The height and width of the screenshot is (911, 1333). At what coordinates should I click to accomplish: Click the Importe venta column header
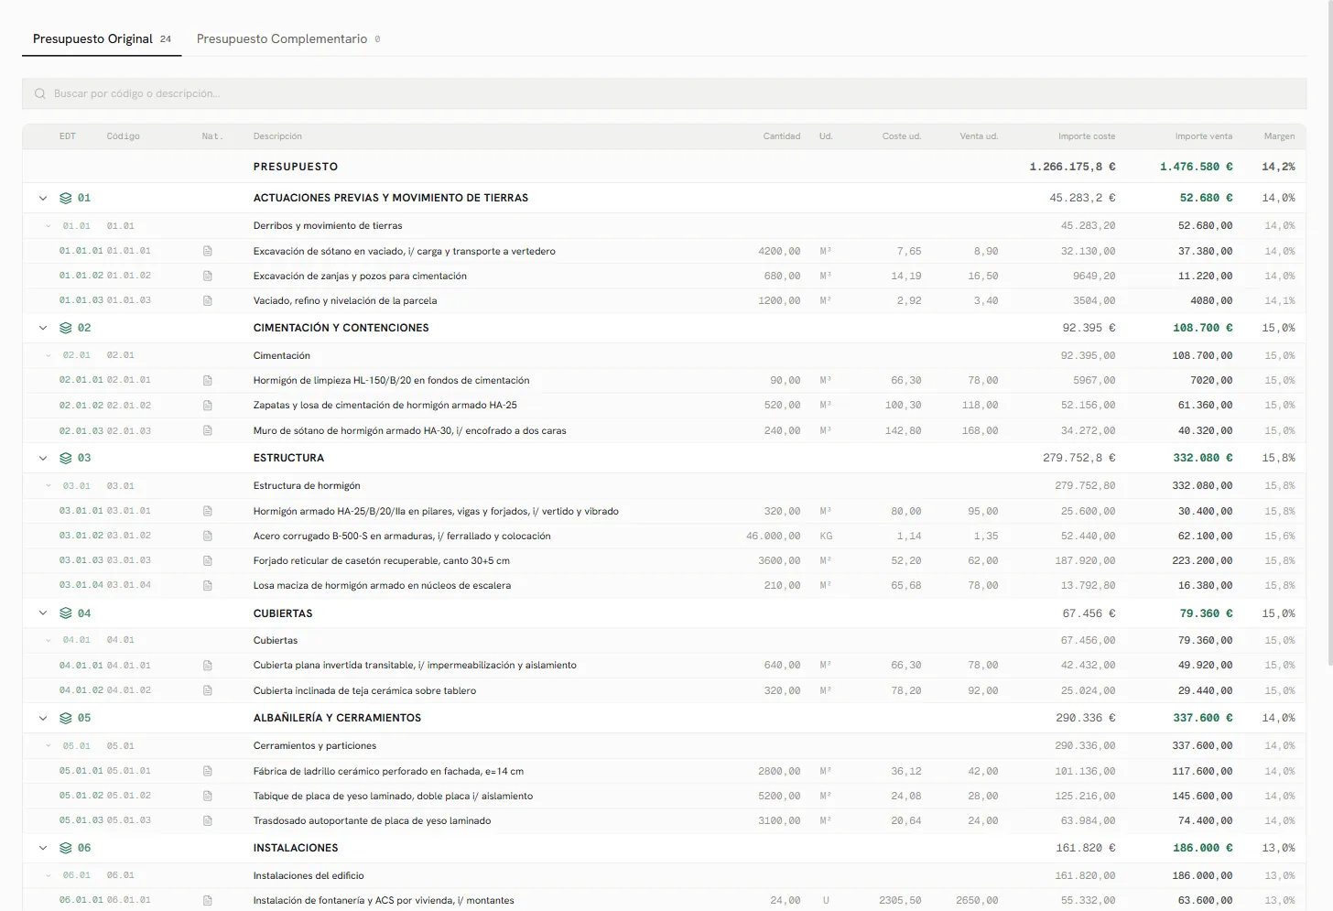point(1203,136)
